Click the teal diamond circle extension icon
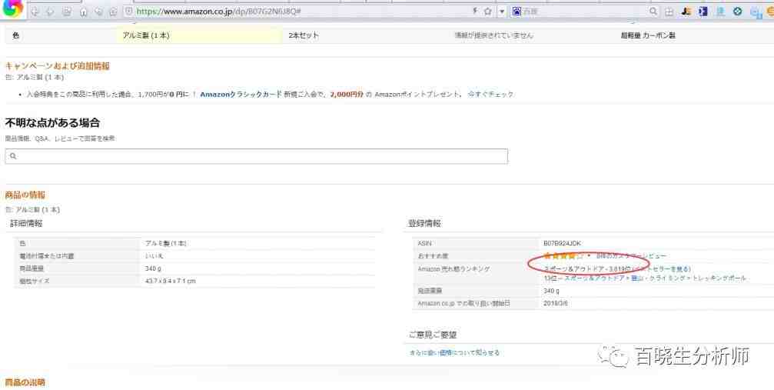 point(737,12)
